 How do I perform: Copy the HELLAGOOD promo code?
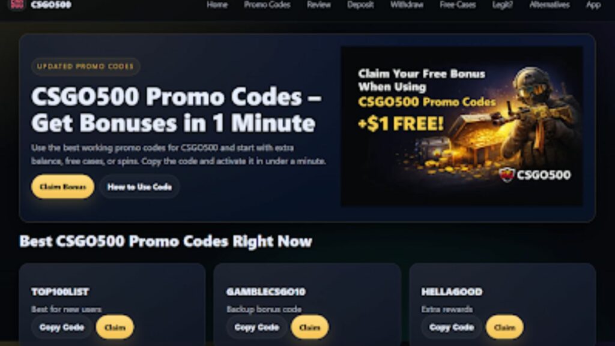[452, 327]
